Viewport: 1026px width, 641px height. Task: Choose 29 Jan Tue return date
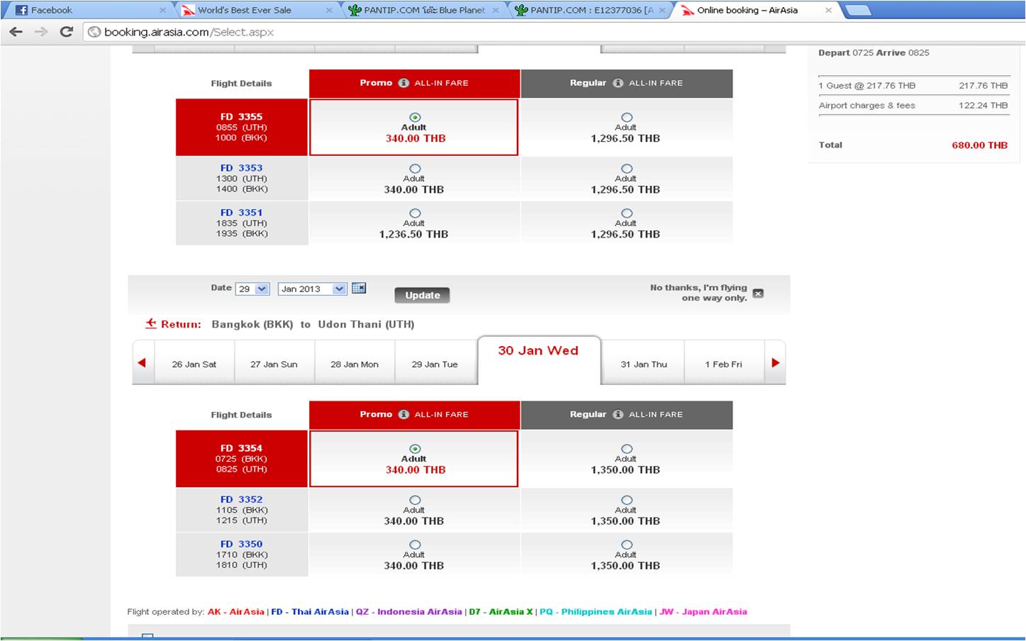click(435, 364)
